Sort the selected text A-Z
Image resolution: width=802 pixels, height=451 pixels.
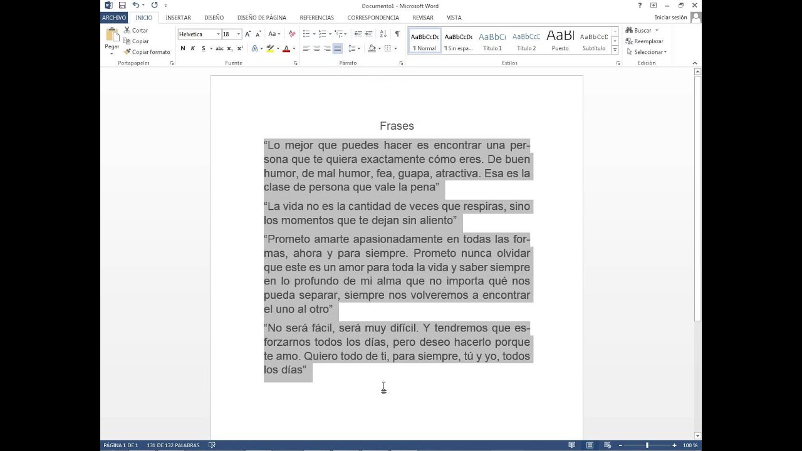[383, 34]
